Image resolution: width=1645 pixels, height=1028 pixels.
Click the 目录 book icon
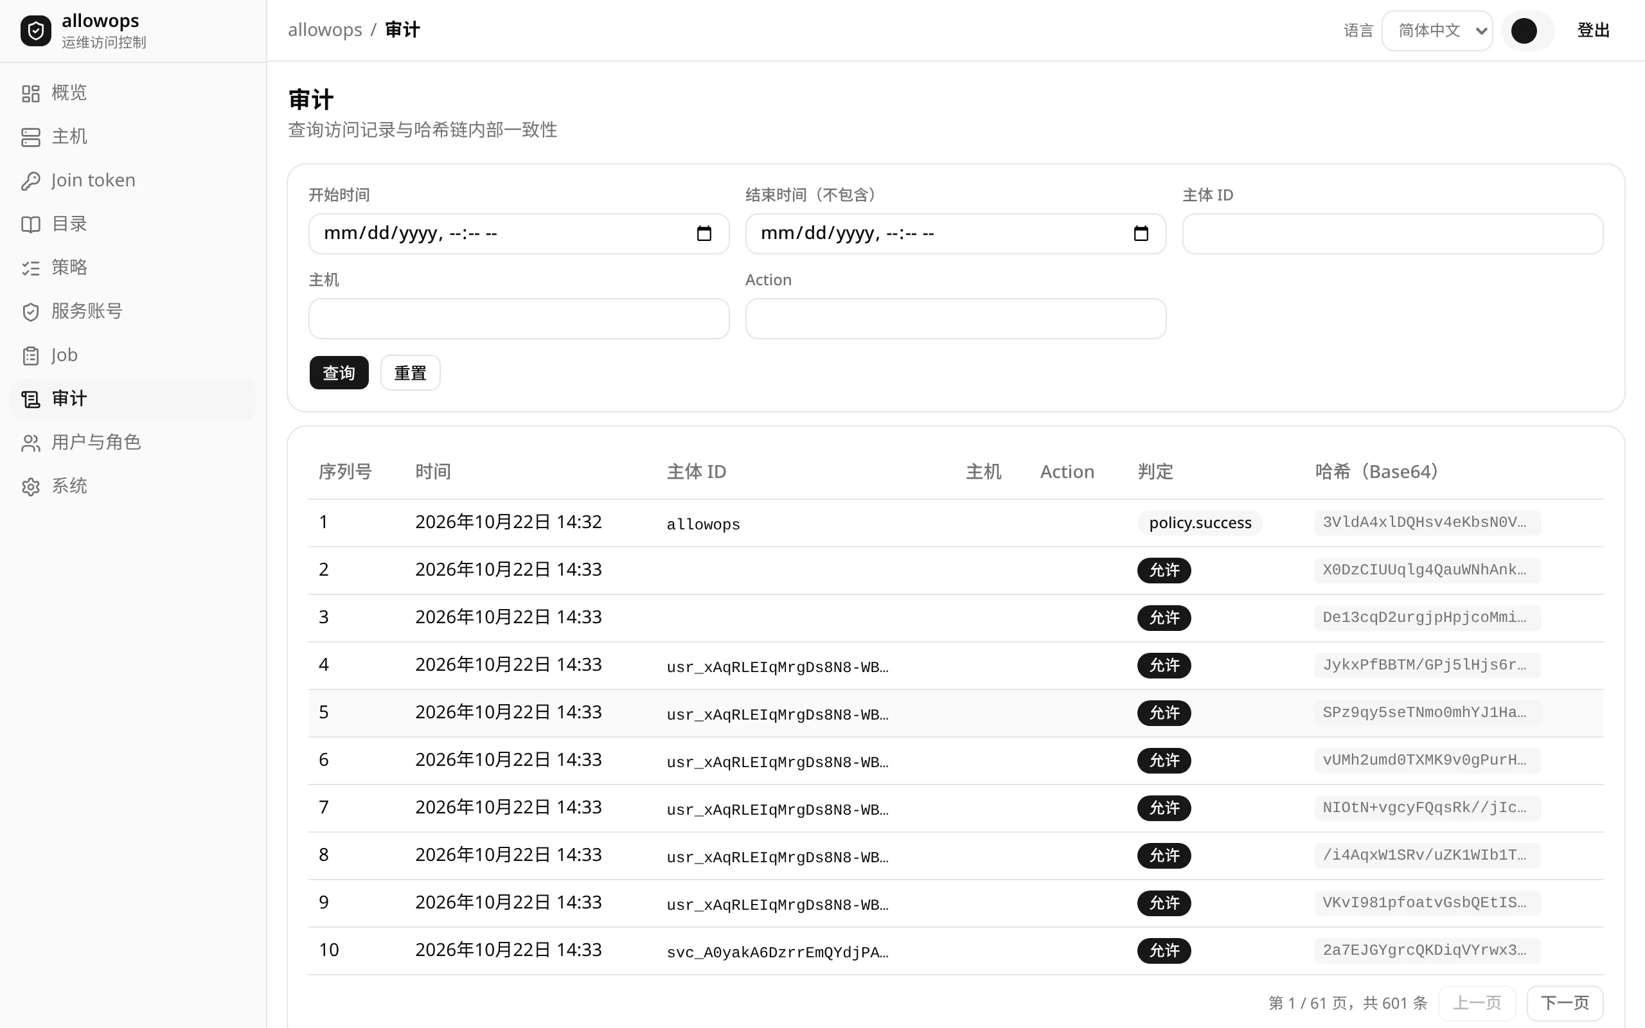pos(31,224)
